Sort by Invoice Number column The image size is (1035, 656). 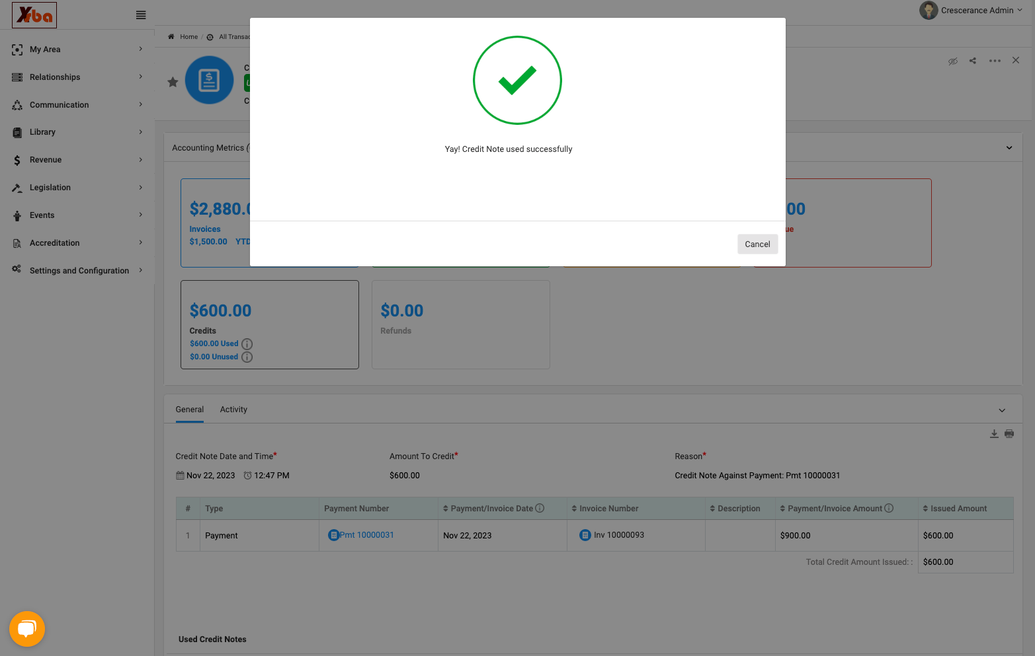click(605, 509)
